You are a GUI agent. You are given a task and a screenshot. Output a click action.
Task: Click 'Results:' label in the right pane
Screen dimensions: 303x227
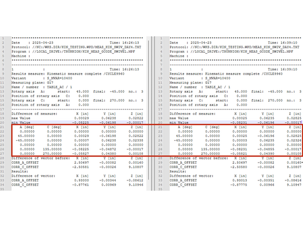pyautogui.click(x=178, y=171)
